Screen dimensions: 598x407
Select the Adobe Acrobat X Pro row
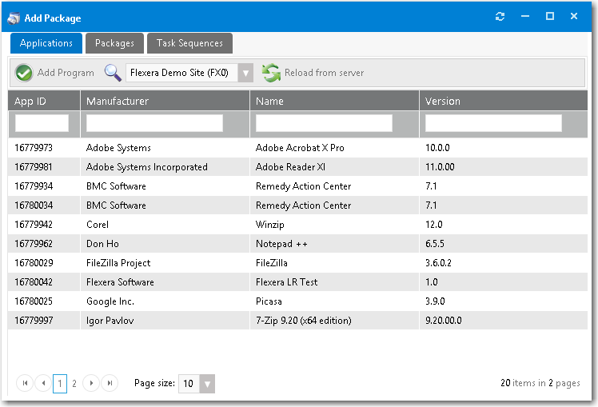coord(300,148)
